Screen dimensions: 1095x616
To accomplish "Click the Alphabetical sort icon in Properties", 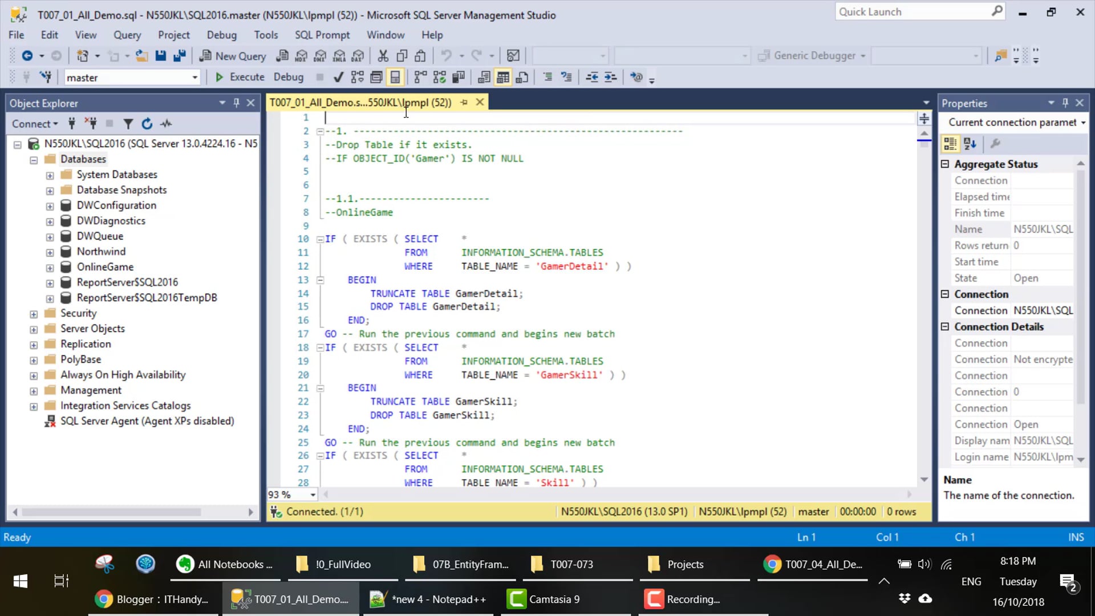I will coord(970,144).
